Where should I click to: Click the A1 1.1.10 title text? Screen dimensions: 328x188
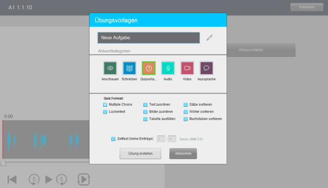(20, 8)
